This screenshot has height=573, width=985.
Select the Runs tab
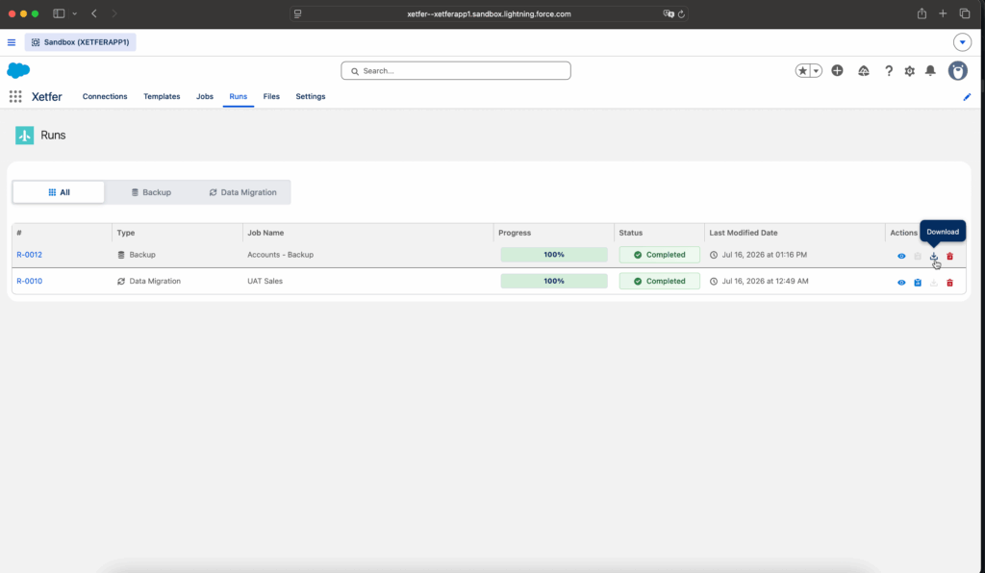[x=239, y=97]
